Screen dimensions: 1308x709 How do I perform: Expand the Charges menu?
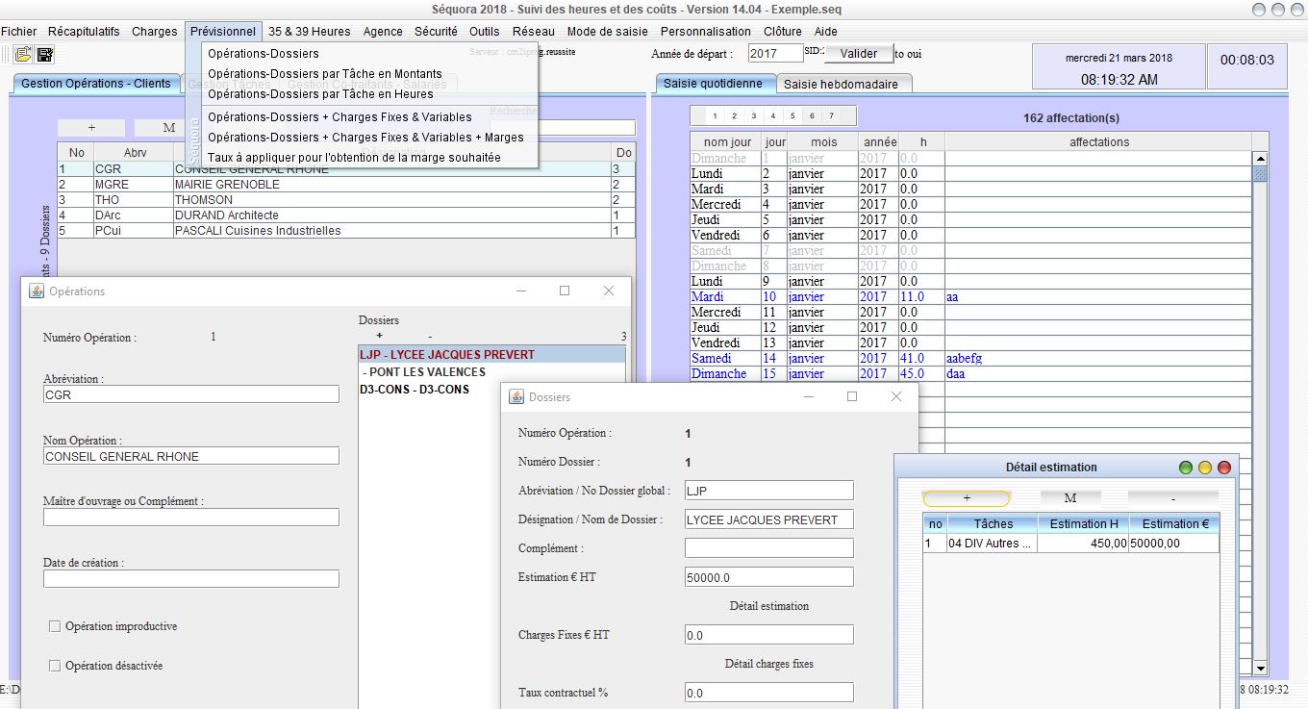click(154, 31)
